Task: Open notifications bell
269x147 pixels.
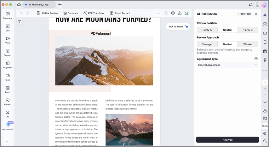Action: 251,5
